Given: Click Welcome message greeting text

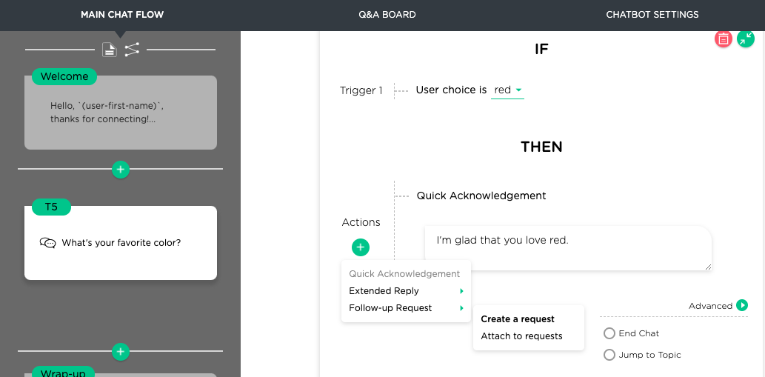Looking at the screenshot, I should (107, 112).
